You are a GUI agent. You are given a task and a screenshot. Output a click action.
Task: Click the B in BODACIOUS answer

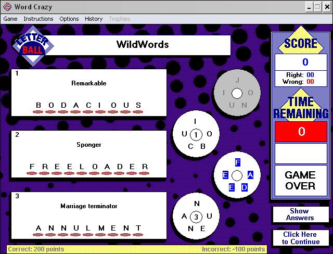39,105
